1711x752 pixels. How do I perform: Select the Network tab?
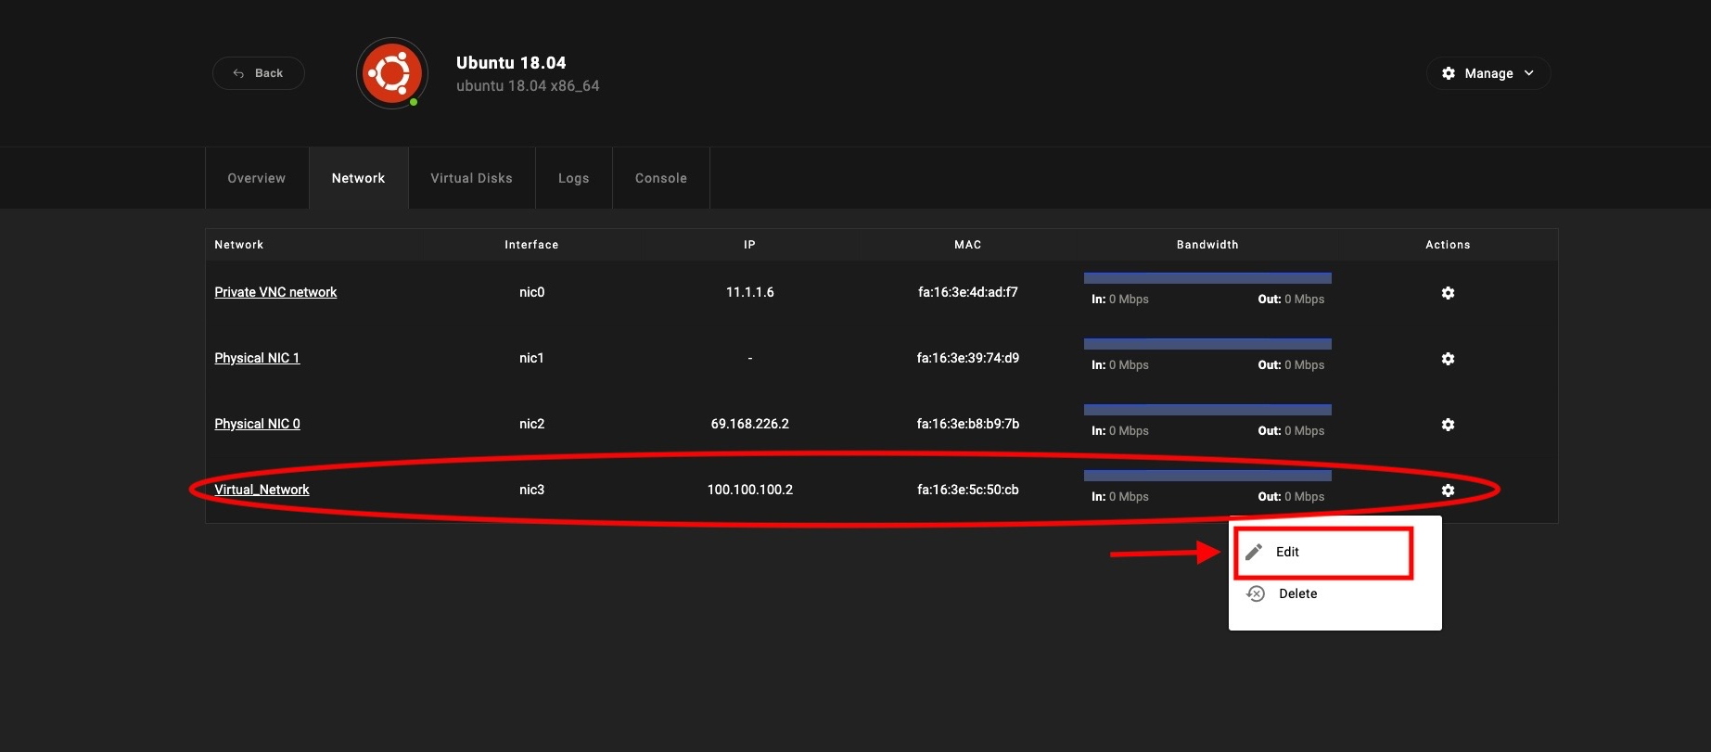pyautogui.click(x=358, y=178)
